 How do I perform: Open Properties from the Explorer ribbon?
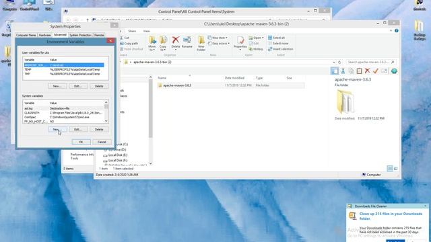(x=240, y=43)
